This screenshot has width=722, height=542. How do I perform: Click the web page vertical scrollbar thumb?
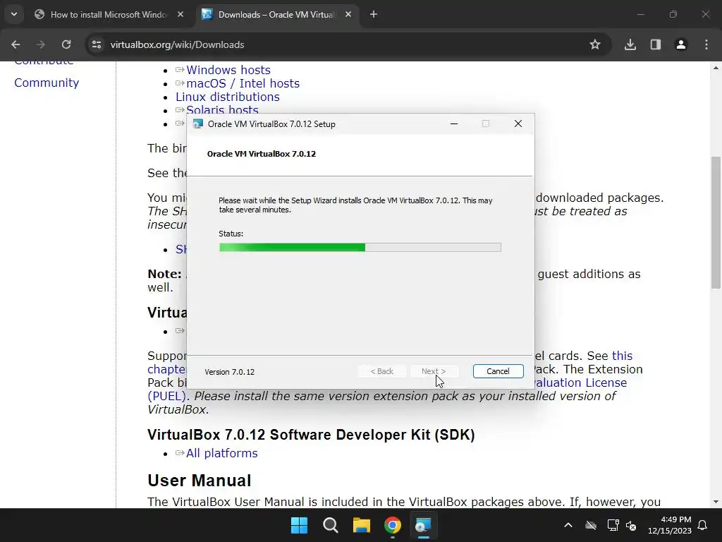(x=716, y=222)
